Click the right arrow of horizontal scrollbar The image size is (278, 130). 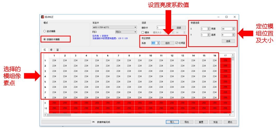(x=230, y=115)
